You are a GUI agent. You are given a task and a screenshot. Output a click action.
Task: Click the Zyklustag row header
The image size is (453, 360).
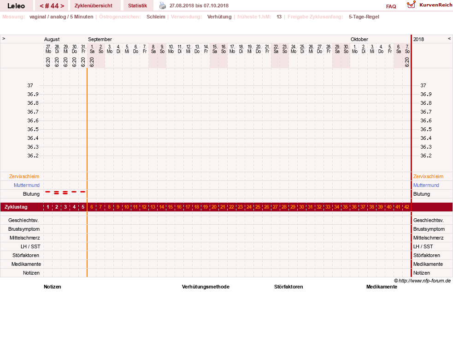(16, 207)
